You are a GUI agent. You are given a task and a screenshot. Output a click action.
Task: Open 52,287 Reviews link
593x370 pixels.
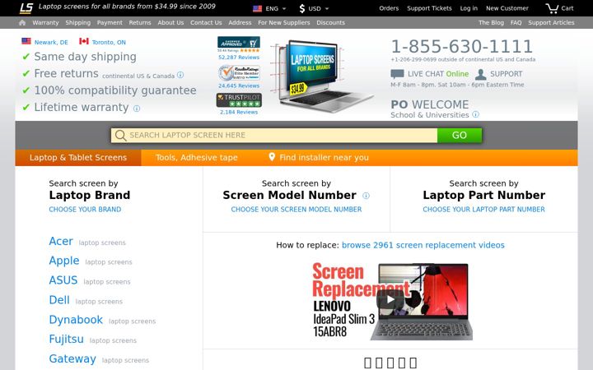tap(239, 58)
